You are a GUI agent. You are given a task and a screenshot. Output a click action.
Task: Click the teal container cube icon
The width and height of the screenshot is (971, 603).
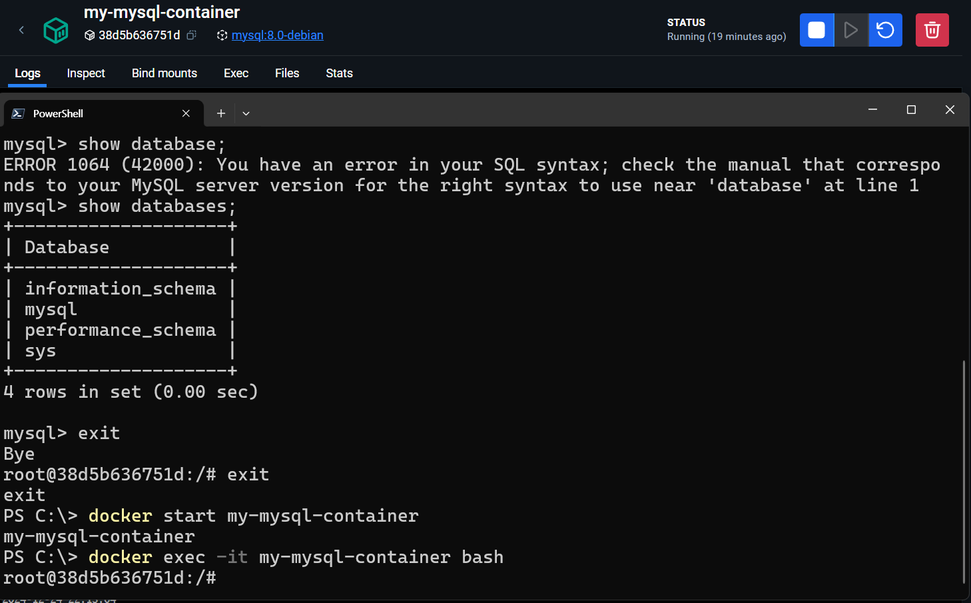[x=56, y=31]
